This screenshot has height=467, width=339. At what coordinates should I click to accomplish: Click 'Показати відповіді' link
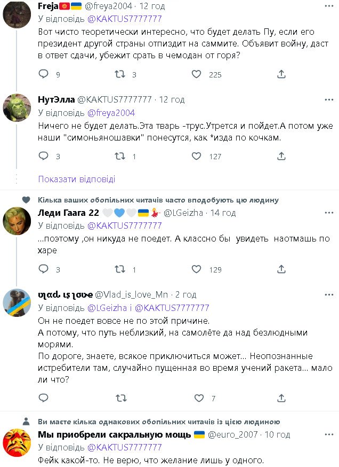coord(77,179)
